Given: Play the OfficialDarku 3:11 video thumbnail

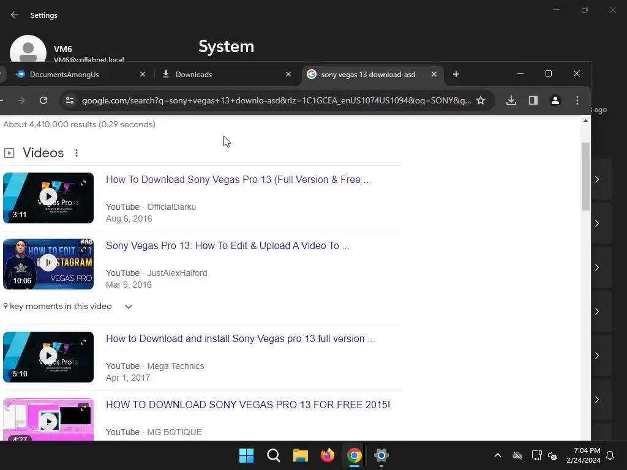Looking at the screenshot, I should [48, 198].
